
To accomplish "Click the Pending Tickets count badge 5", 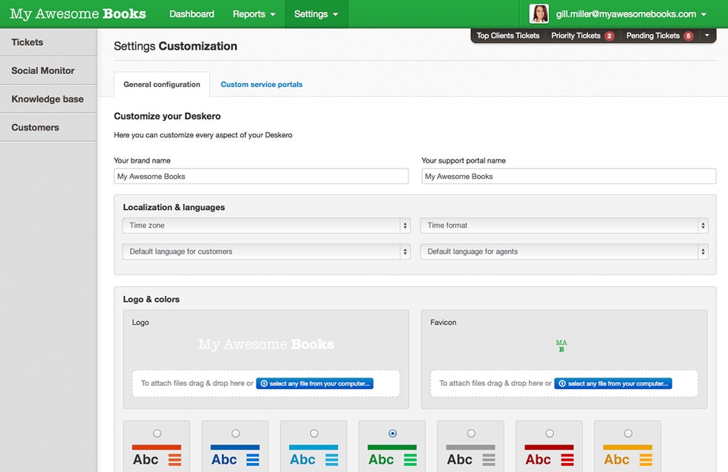I will tap(689, 36).
